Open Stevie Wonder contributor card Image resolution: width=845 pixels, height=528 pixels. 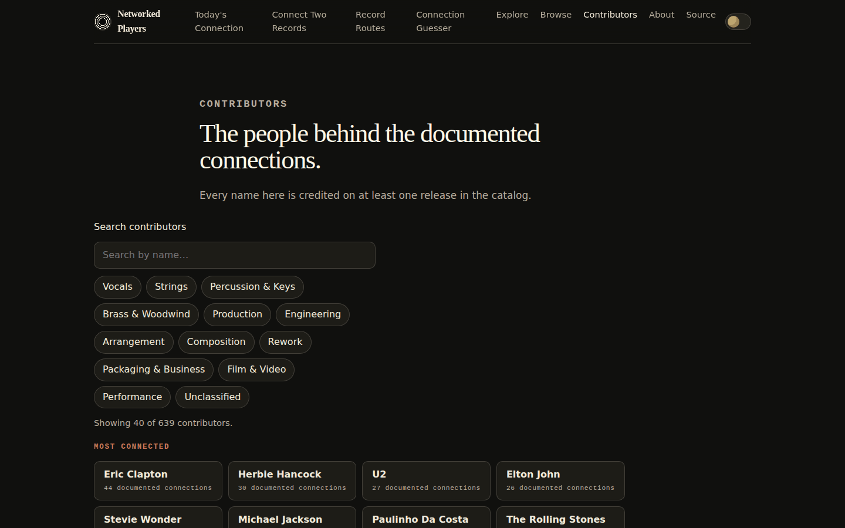(x=158, y=517)
